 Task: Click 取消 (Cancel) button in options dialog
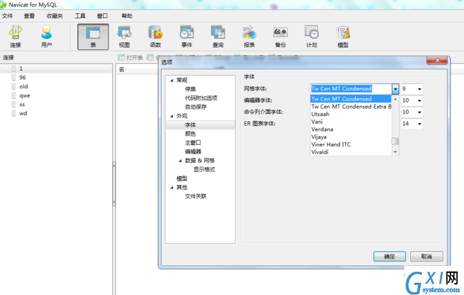pos(426,257)
